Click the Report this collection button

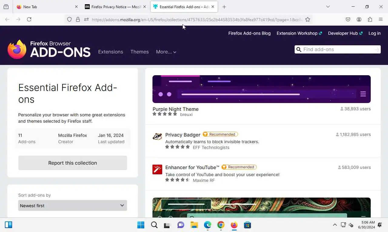click(x=72, y=163)
